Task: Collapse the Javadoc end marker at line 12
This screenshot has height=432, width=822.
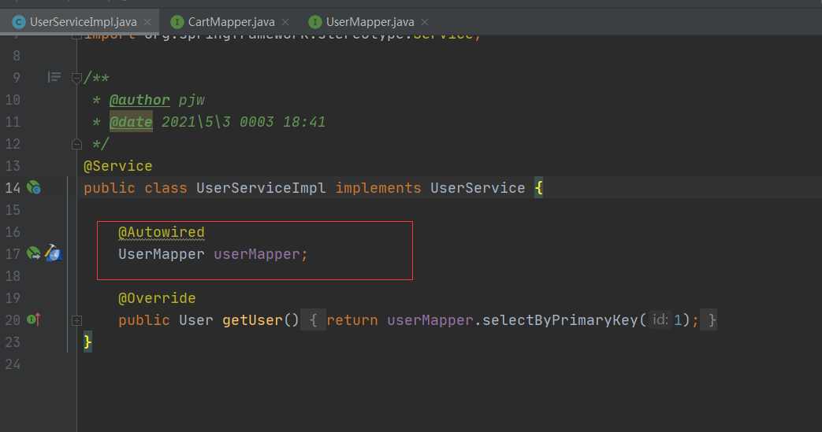Action: pos(76,143)
